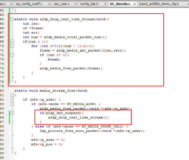This screenshot has height=160, width=189.
Task: Collapse the a2dp_drop_real_time_stream function fold on line 64
Action: (x=12, y=19)
